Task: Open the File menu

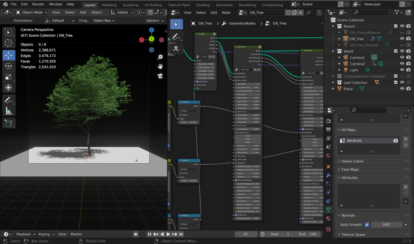Action: click(x=14, y=4)
